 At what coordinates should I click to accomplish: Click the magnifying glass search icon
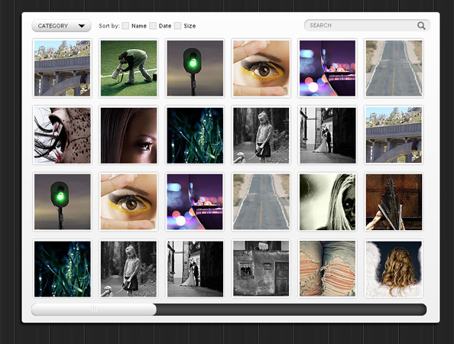(421, 26)
